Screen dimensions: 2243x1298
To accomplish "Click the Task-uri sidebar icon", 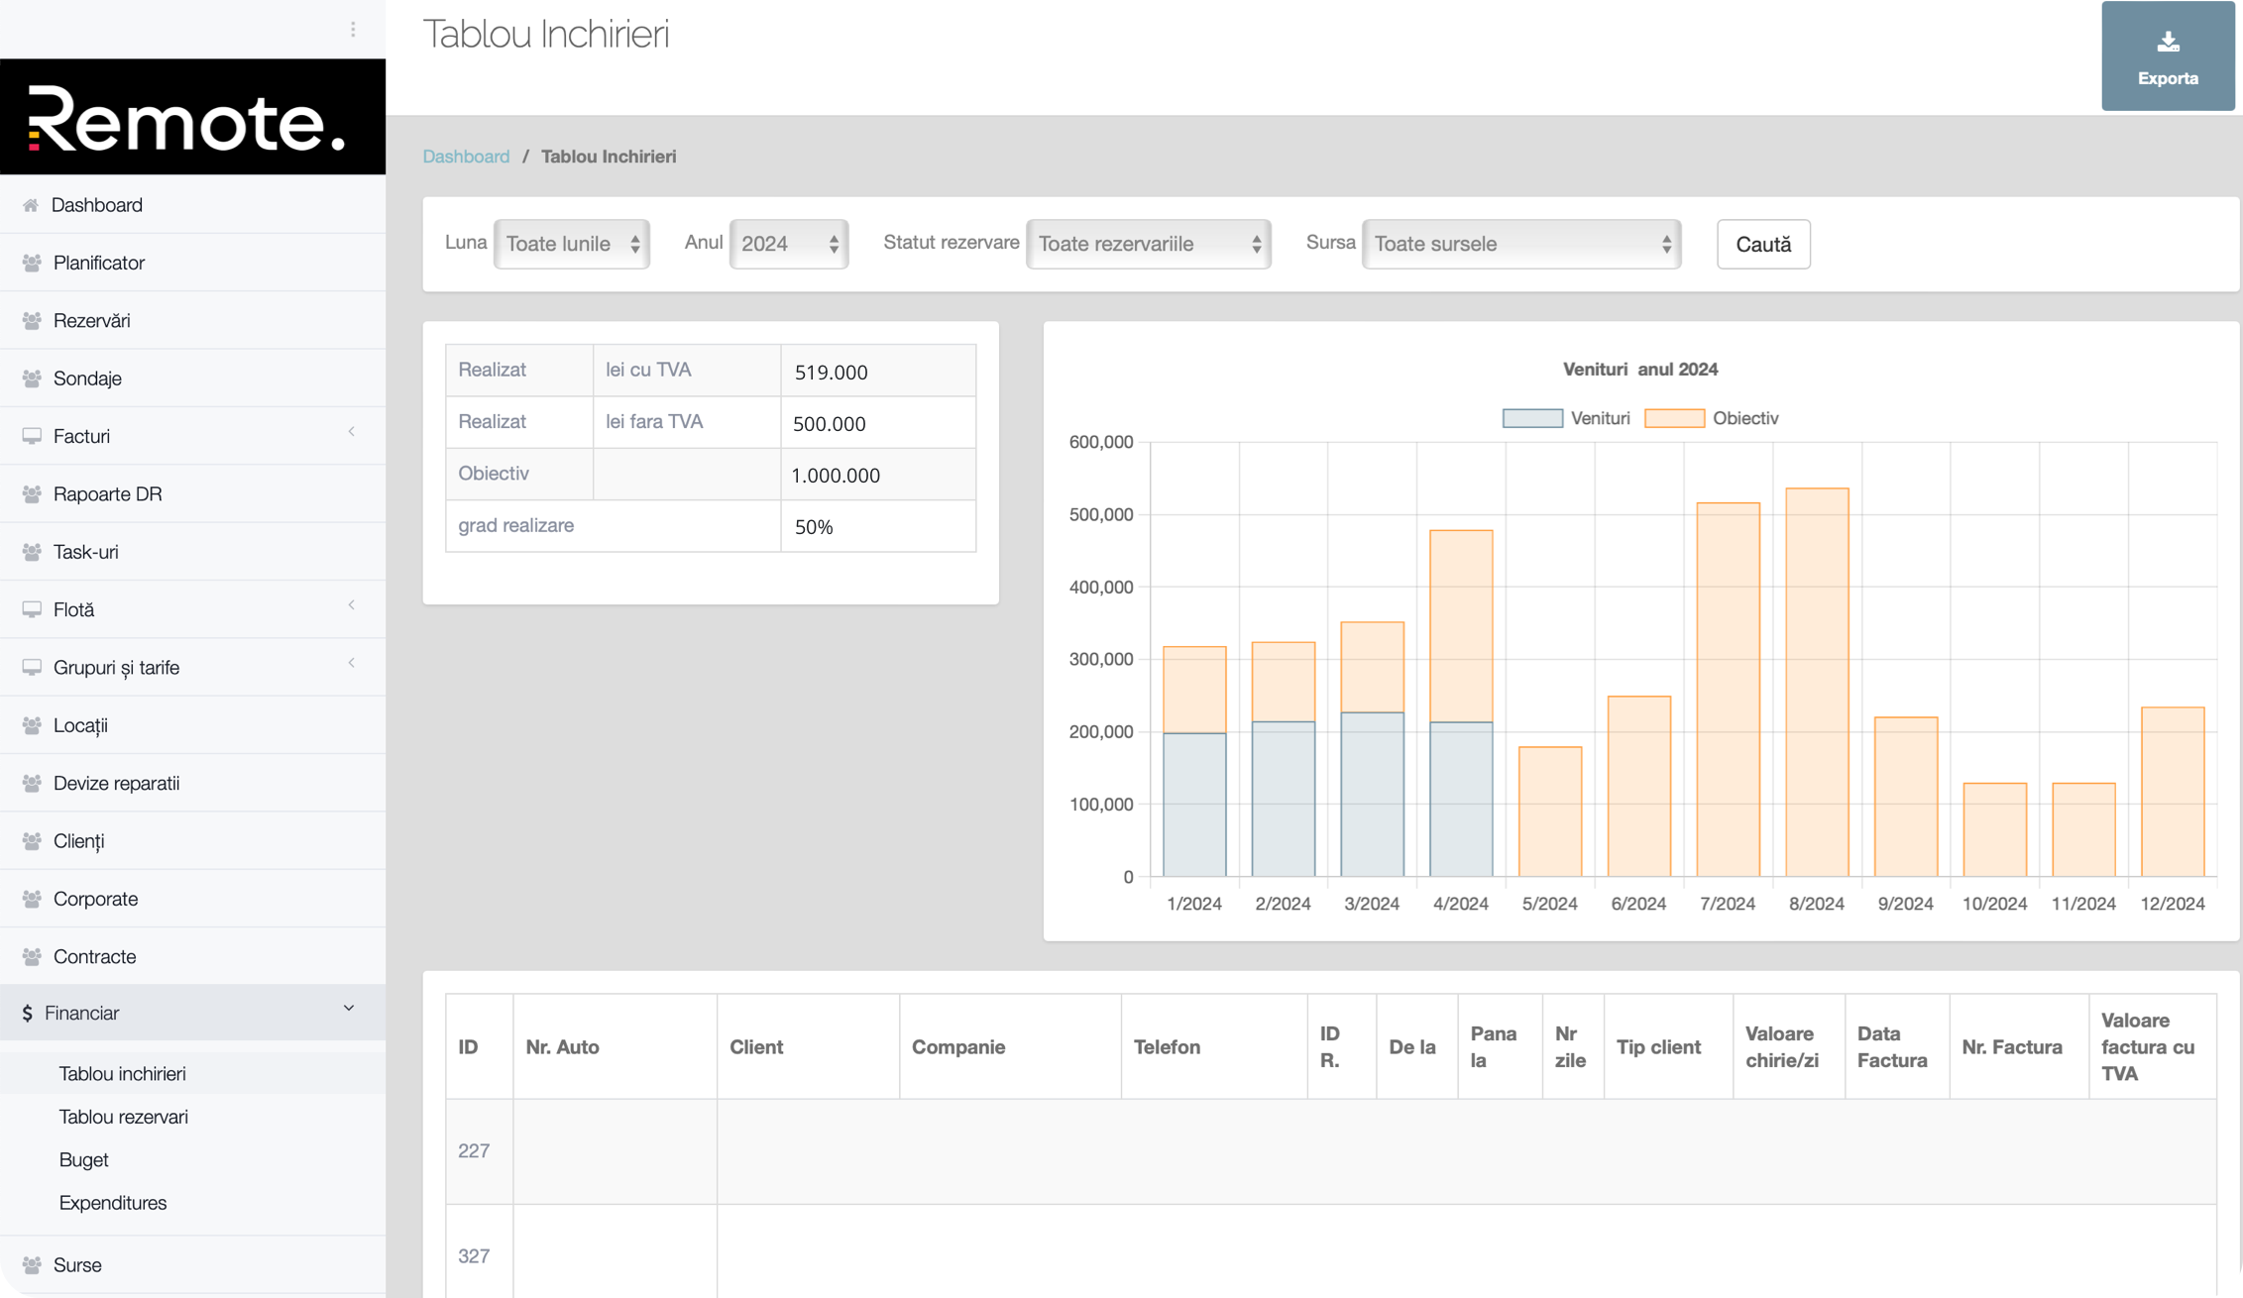I will 32,552.
